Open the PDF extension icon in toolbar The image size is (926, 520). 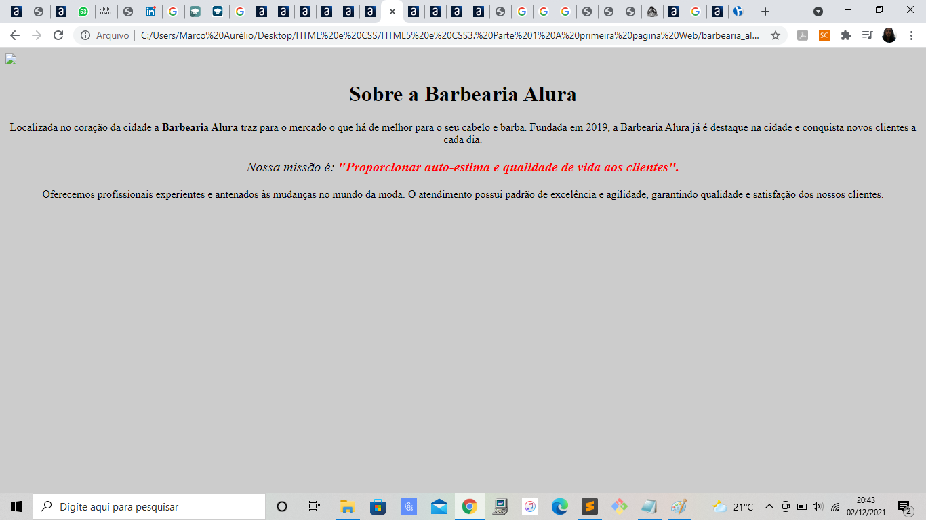point(803,35)
